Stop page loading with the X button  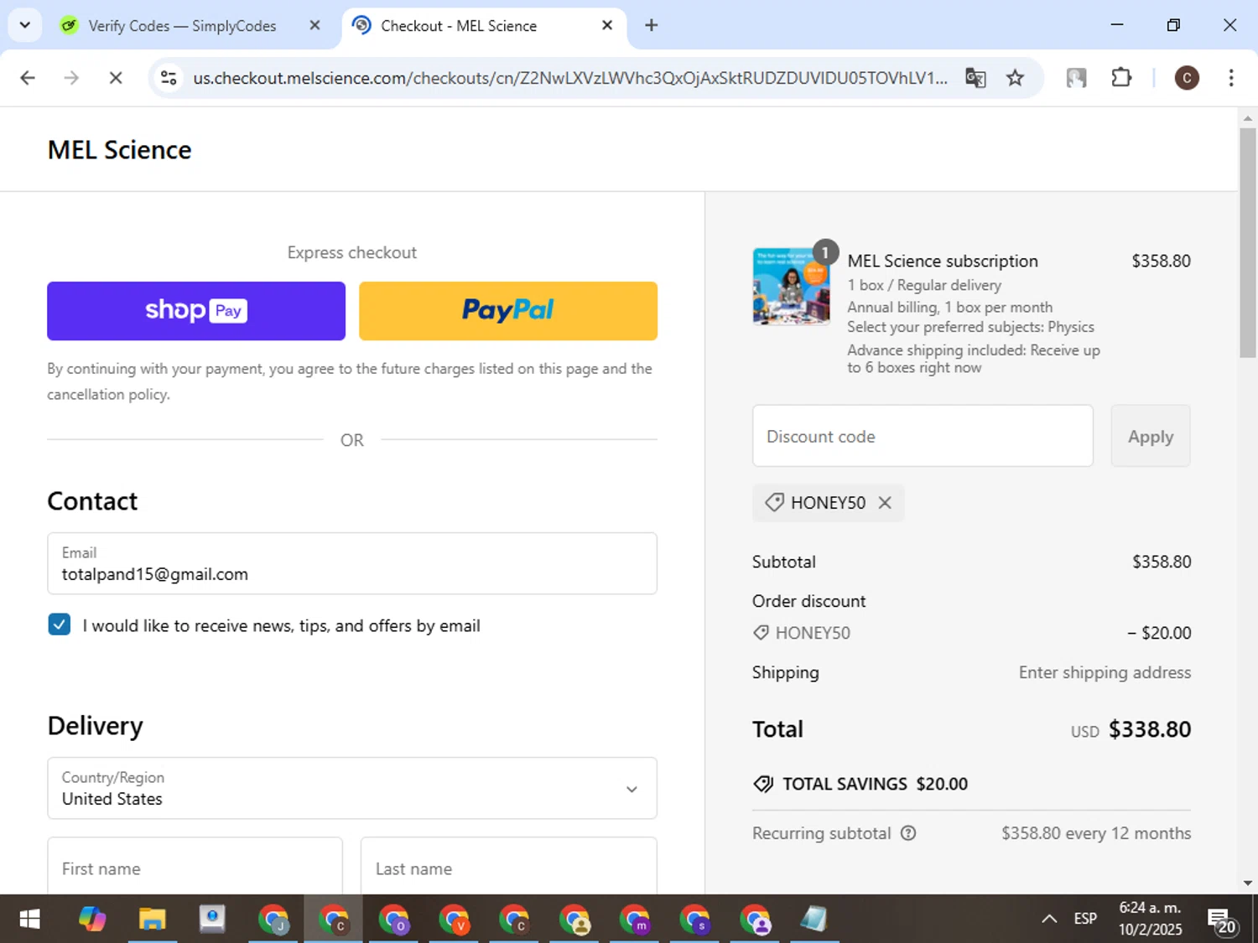[116, 78]
